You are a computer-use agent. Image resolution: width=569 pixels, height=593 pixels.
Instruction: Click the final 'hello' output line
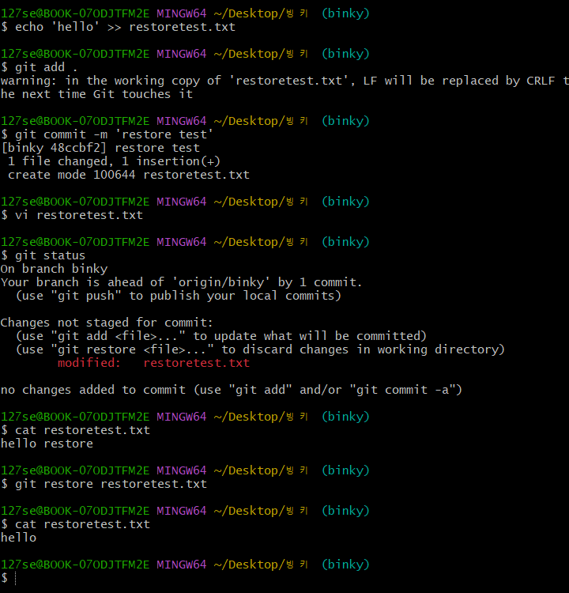click(x=18, y=538)
